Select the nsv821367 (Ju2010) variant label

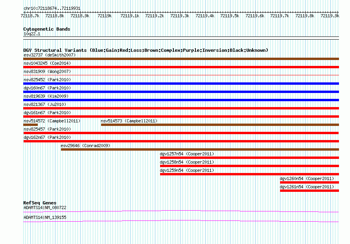point(45,104)
